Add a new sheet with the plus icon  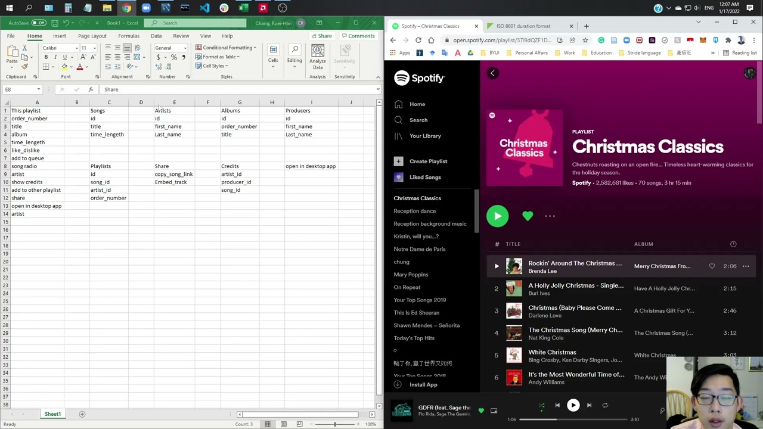click(x=82, y=414)
